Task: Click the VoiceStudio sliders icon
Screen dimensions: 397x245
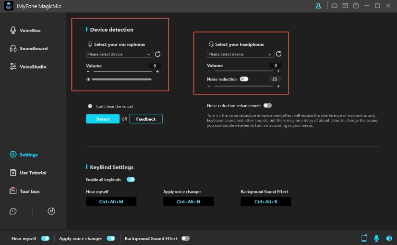Action: click(13, 67)
